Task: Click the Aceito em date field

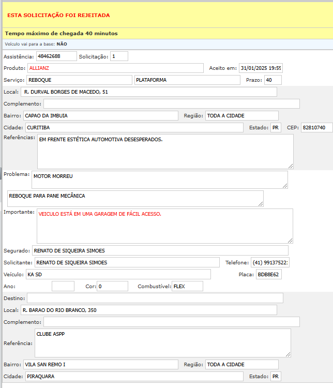Action: 261,68
